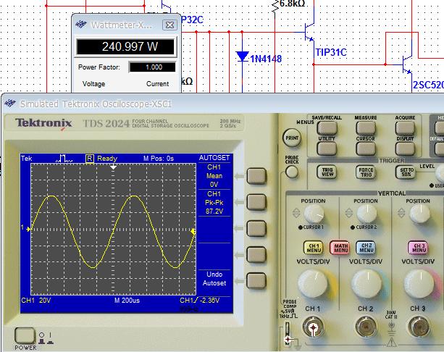
Task: Open the SAVE/RECALL menu button
Action: (327, 128)
